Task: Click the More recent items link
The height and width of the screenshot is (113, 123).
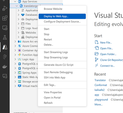Action: point(98,104)
